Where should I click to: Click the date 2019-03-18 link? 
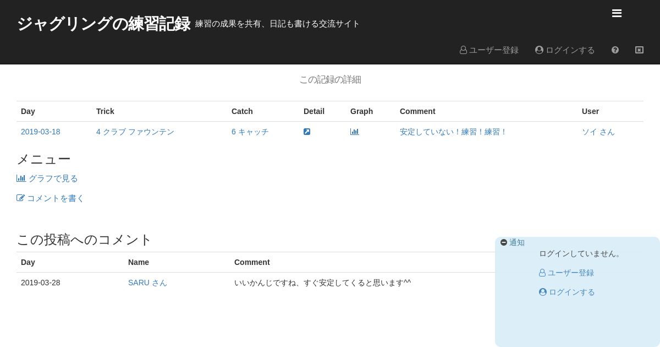41,132
